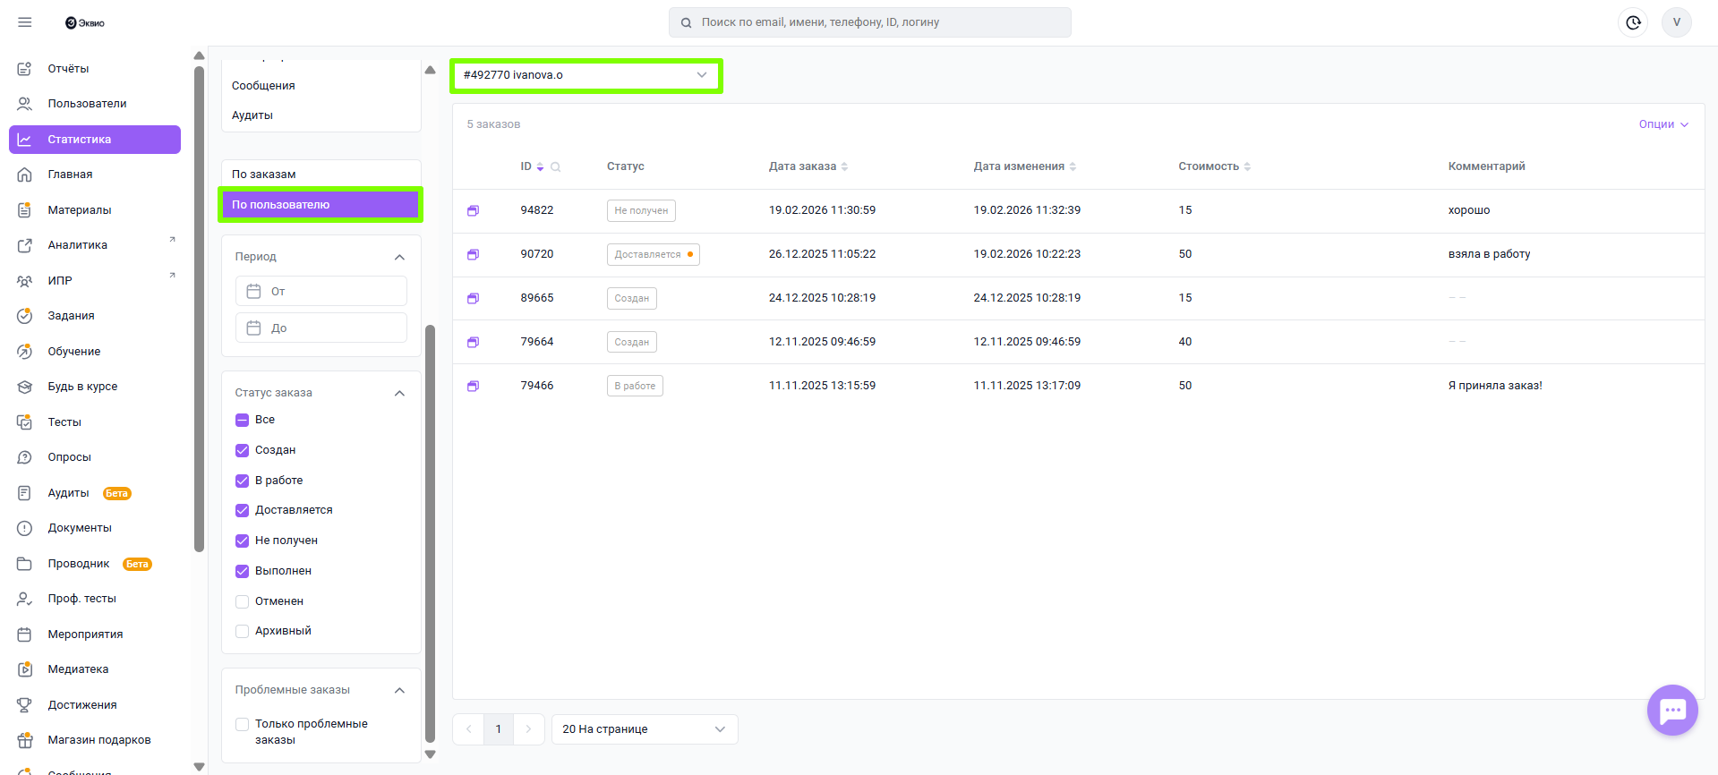Enable the Отменен status checkbox
This screenshot has width=1718, height=775.
pos(242,601)
